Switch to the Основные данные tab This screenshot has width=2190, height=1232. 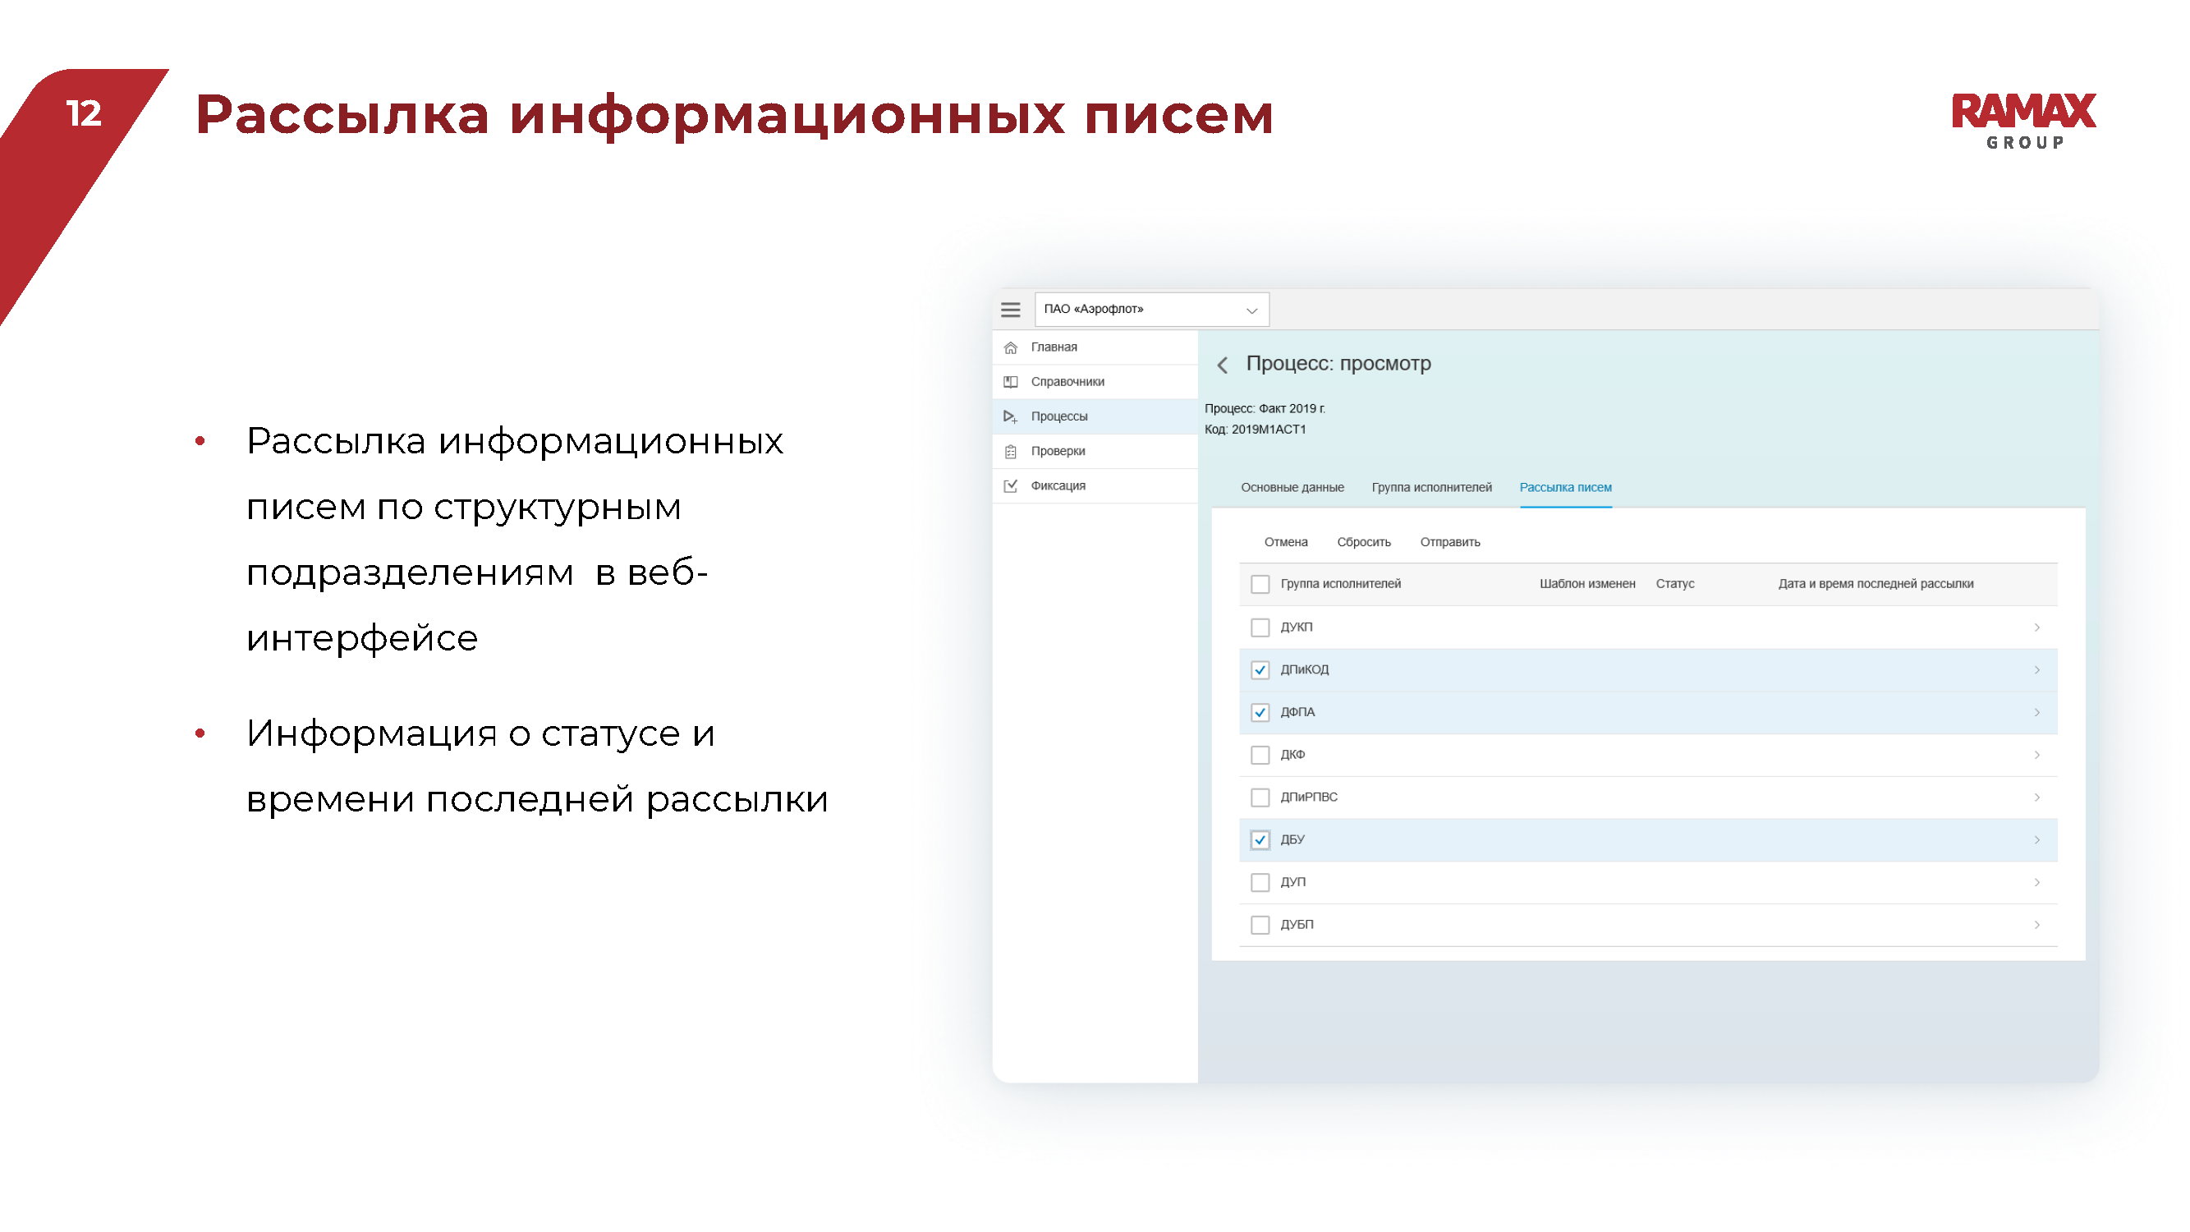(1292, 487)
